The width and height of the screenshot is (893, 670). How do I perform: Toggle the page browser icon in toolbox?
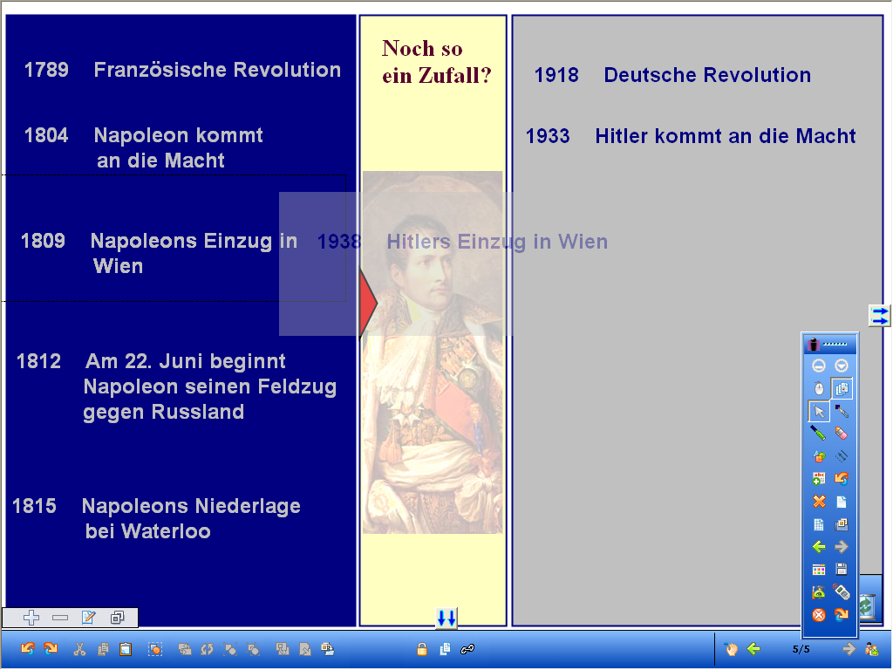tap(842, 388)
